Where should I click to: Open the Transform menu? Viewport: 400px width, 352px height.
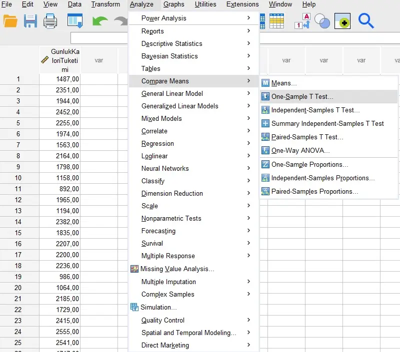[x=105, y=4]
